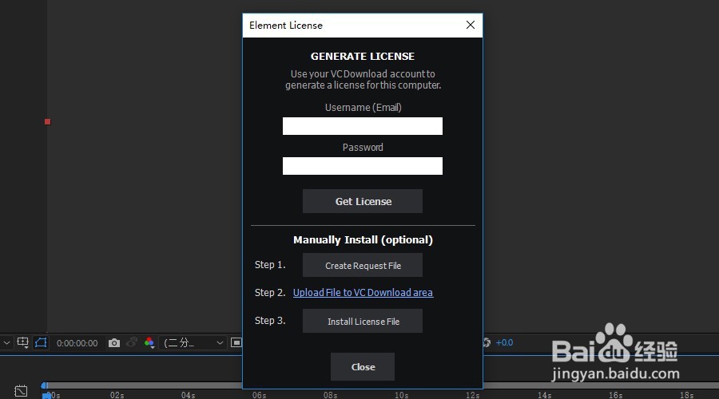Click the Close button in the dialog
This screenshot has width=719, height=399.
[362, 366]
